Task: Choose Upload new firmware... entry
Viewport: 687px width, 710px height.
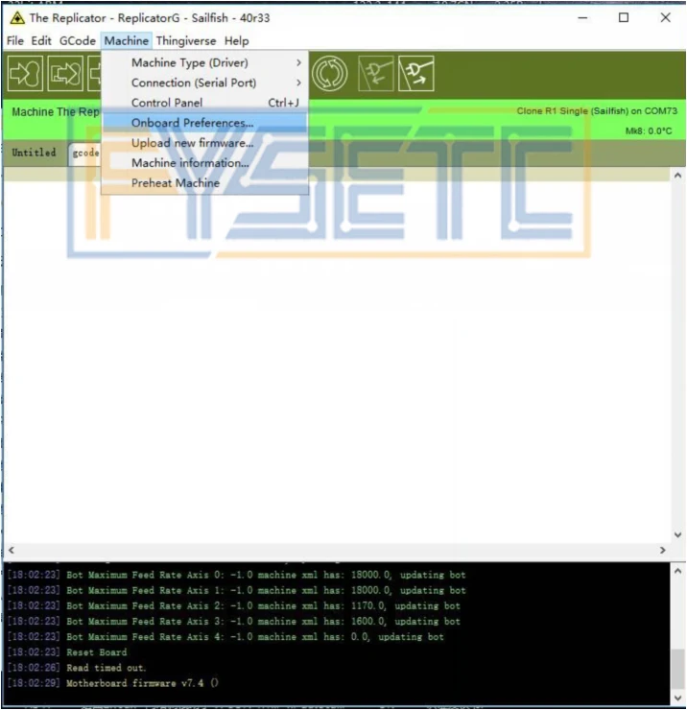Action: pyautogui.click(x=205, y=143)
